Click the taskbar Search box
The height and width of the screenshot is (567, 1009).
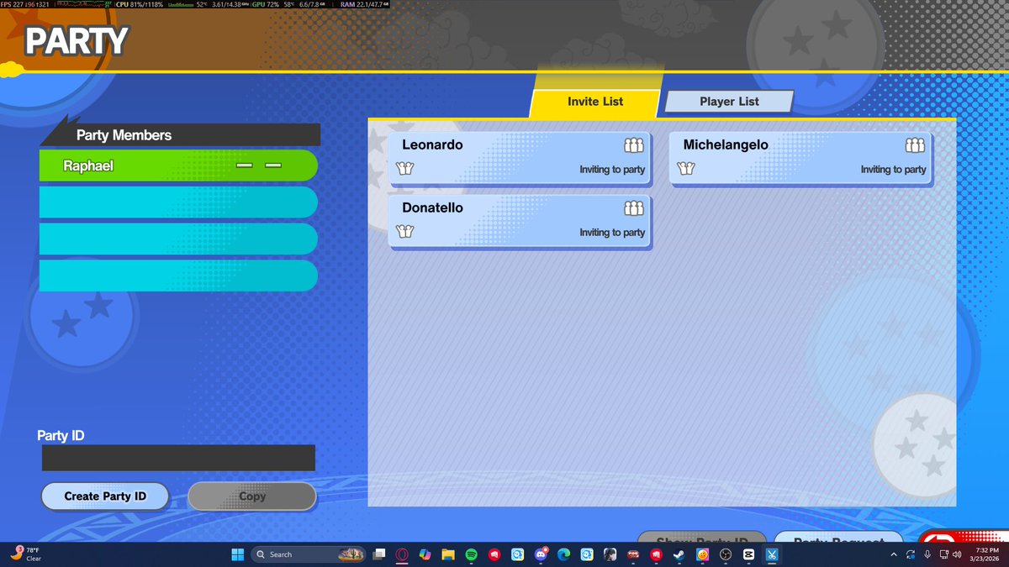click(310, 554)
